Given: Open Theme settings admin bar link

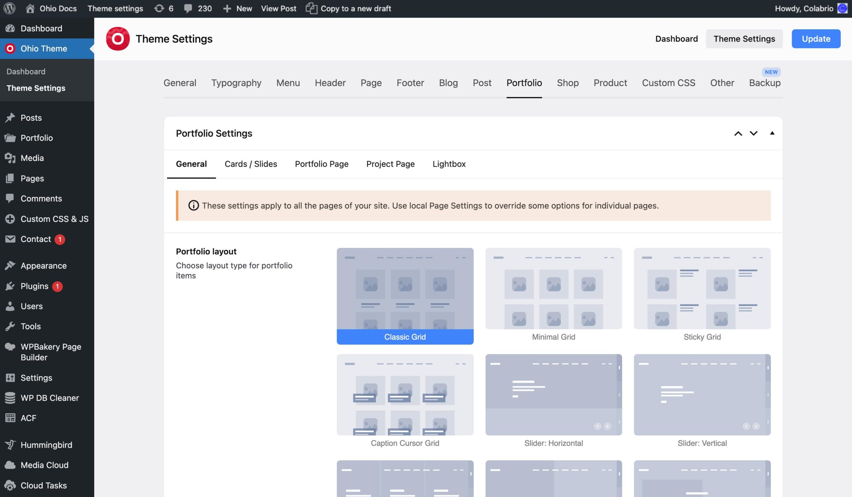Looking at the screenshot, I should click(115, 8).
